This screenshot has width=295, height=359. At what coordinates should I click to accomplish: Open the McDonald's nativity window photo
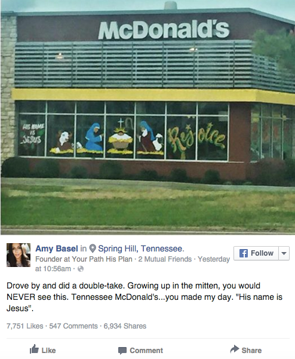coord(147,117)
